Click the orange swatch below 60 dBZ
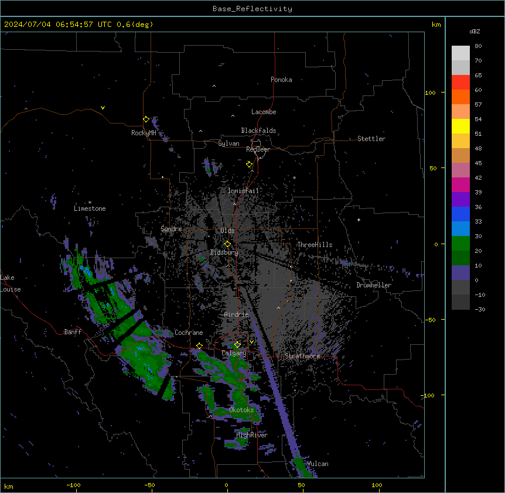 click(x=460, y=97)
